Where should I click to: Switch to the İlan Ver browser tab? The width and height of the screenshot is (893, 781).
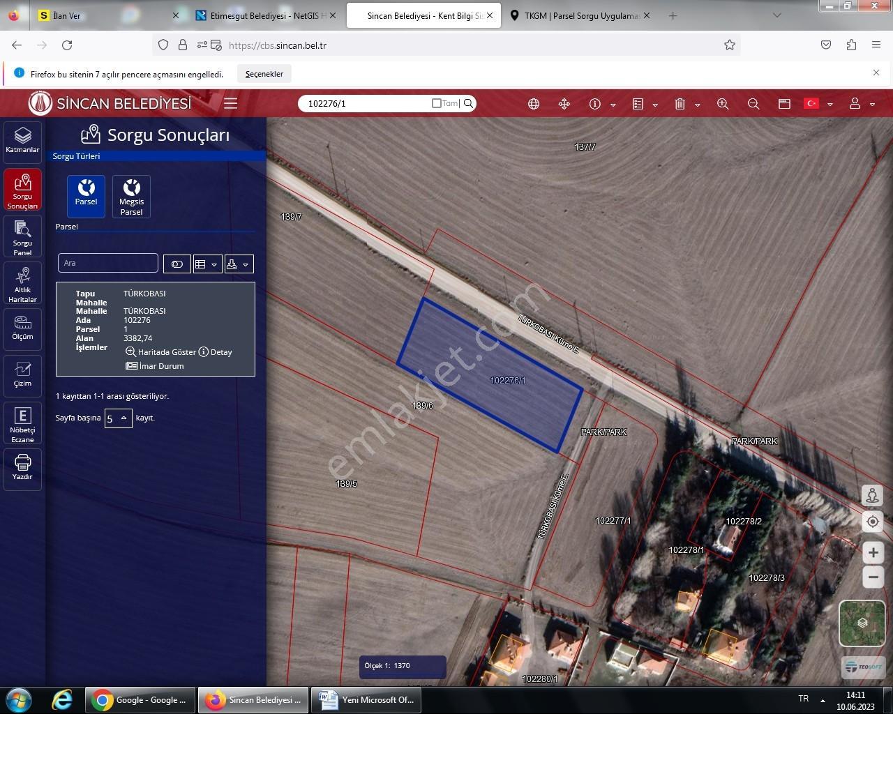tap(108, 15)
